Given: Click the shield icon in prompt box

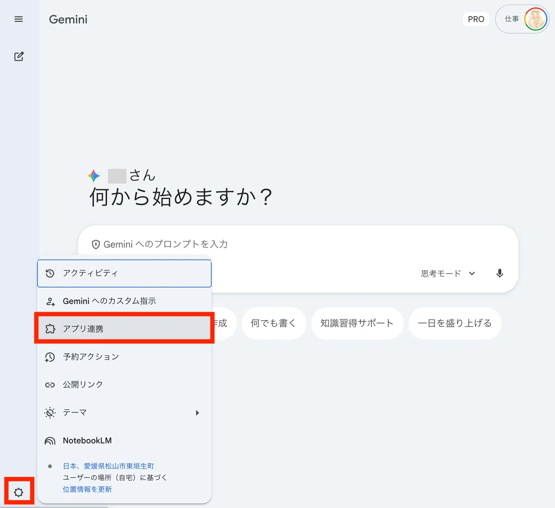Looking at the screenshot, I should 96,245.
